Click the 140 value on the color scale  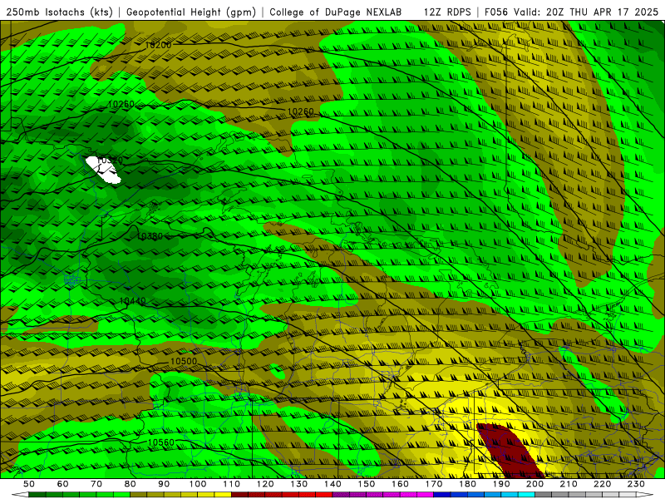[332, 484]
